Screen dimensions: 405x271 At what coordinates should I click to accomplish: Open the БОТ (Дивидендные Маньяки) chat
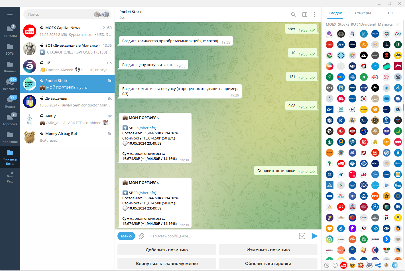68,49
